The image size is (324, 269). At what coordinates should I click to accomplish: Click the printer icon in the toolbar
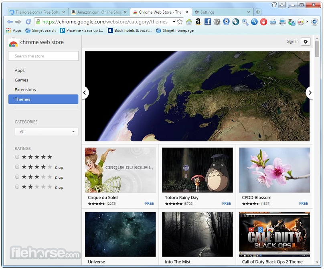coord(282,22)
